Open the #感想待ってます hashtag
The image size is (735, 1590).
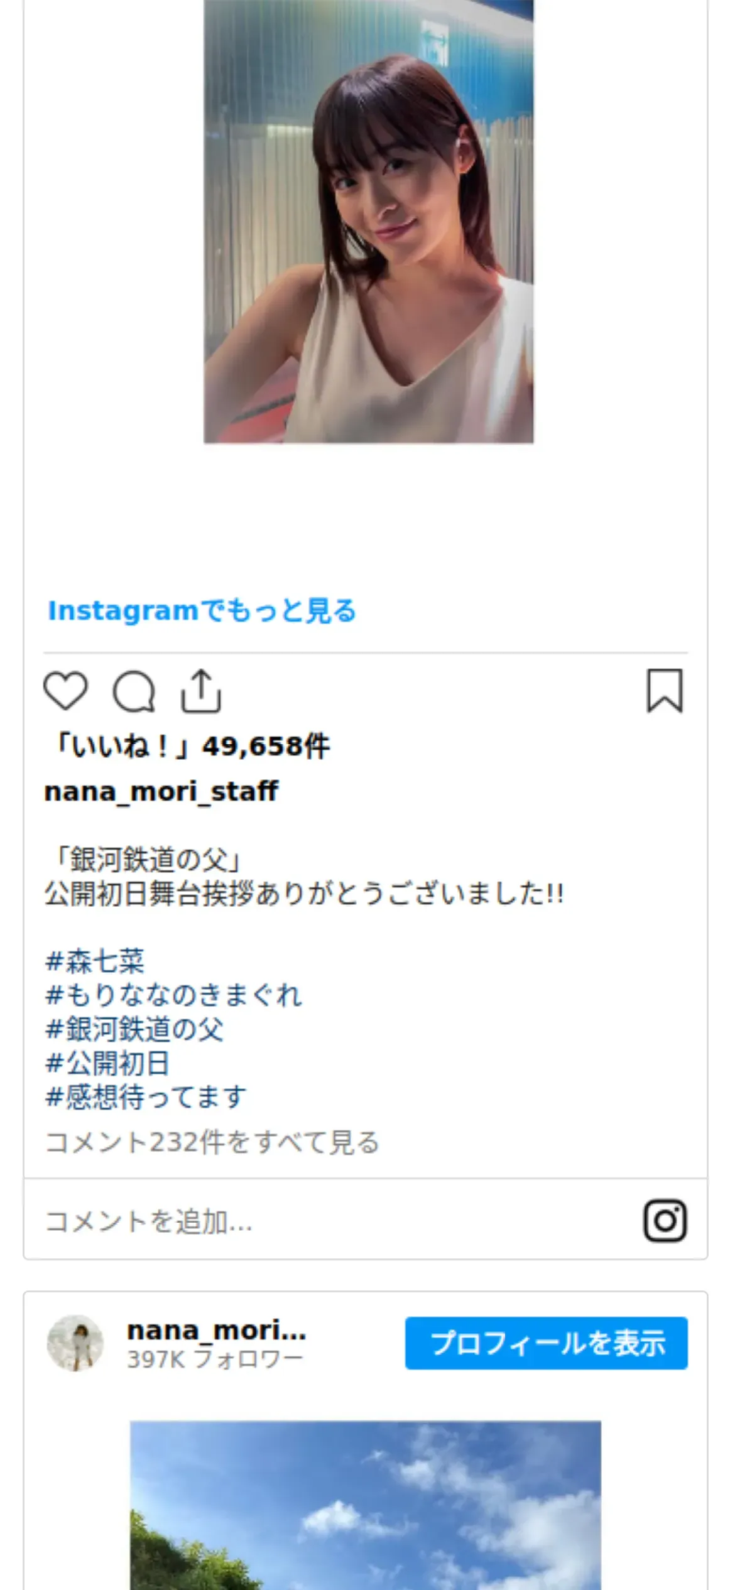(146, 1097)
